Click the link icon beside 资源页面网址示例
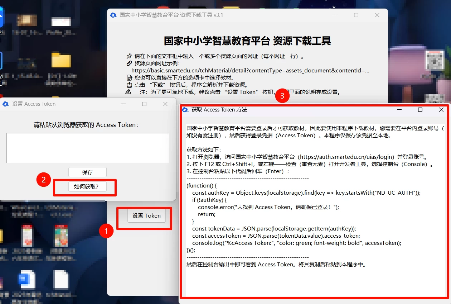451x304 pixels. tap(129, 63)
